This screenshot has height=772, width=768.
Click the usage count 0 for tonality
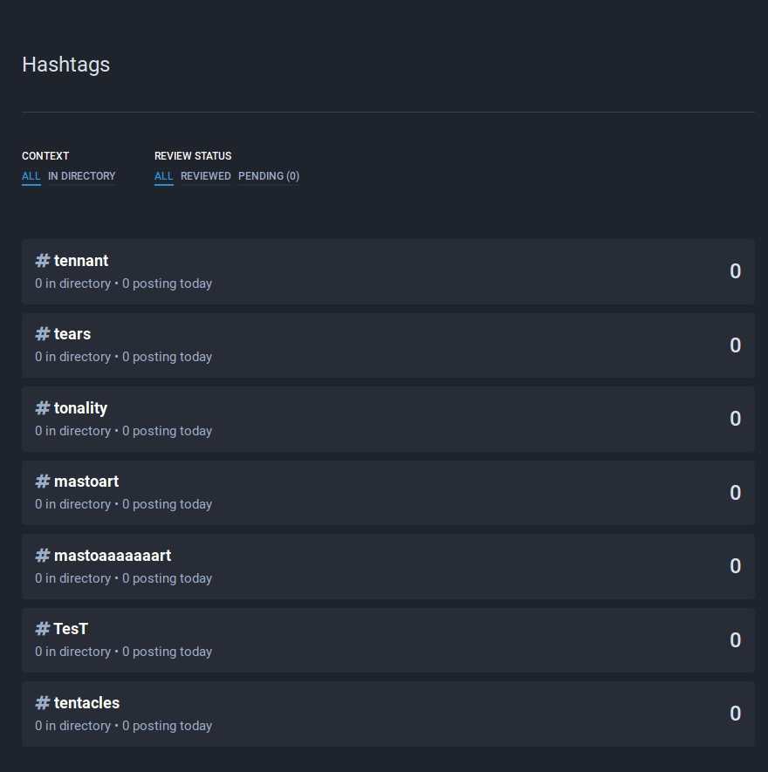click(x=735, y=419)
